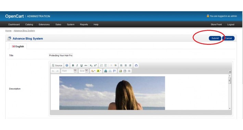
Task: Insert a numbered list
Action: pyautogui.click(x=101, y=65)
